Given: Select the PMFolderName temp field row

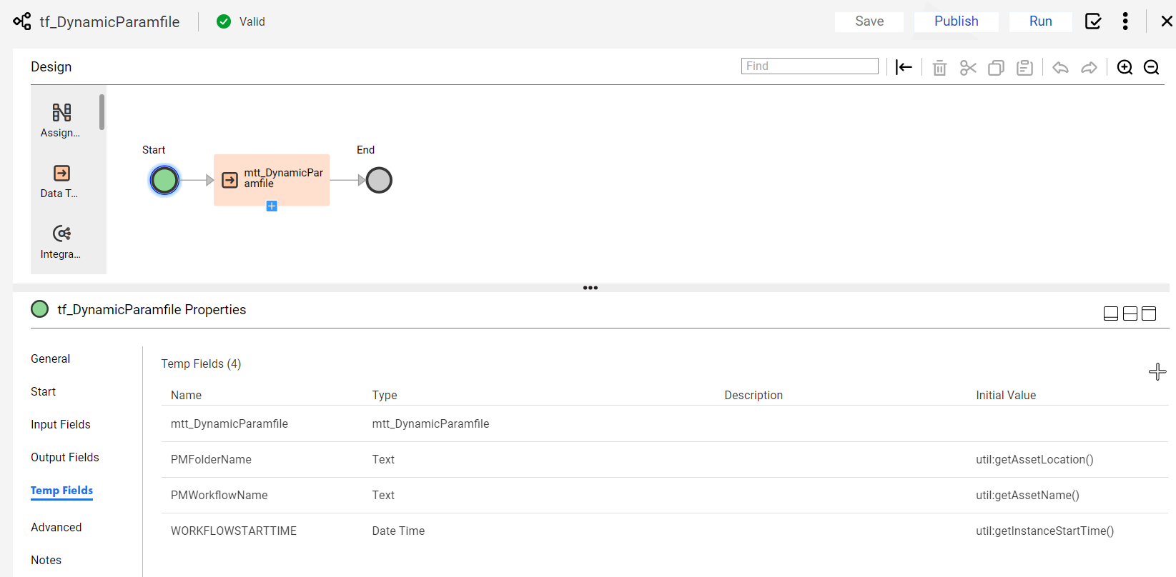Looking at the screenshot, I should point(665,460).
